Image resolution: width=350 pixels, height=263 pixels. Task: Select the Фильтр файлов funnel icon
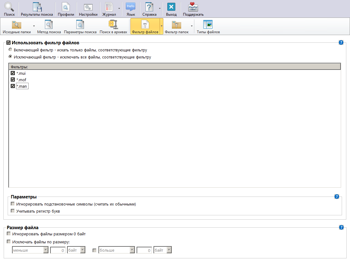(x=145, y=25)
